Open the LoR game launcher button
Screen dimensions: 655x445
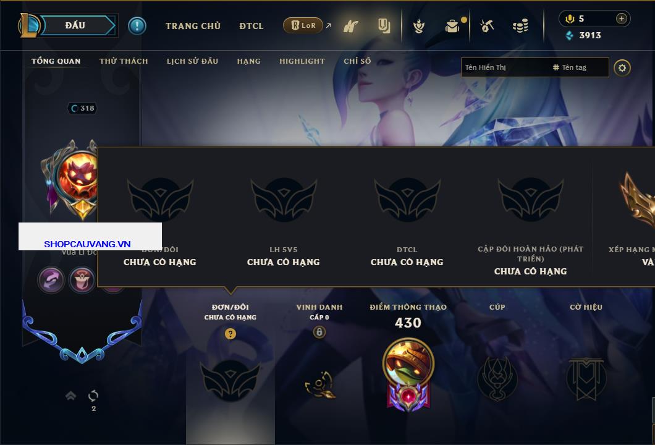(303, 25)
